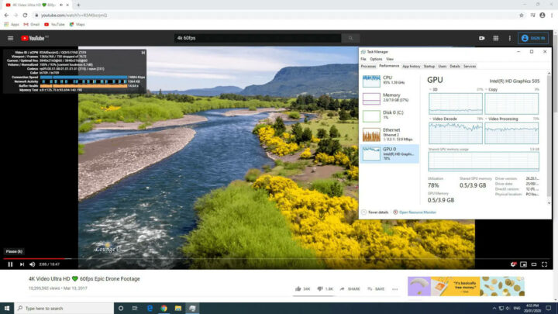Image resolution: width=558 pixels, height=314 pixels.
Task: Pause the video playback
Action: [10, 264]
